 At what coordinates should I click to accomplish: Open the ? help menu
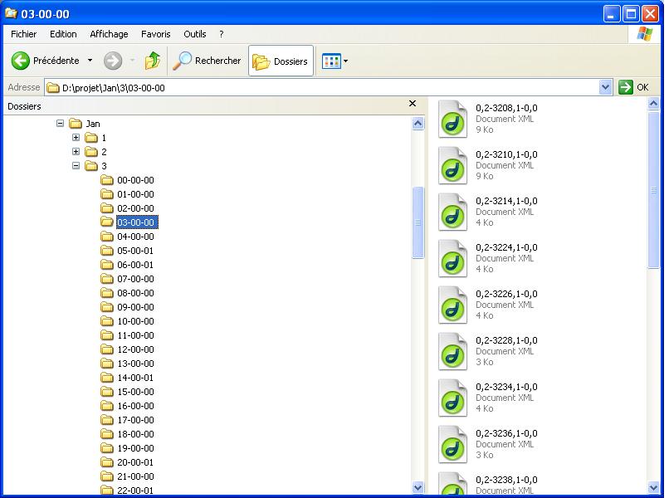pos(221,34)
